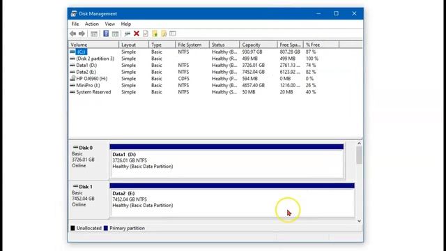The image size is (446, 251).
Task: Maximize the Disk Management window
Action: click(336, 13)
